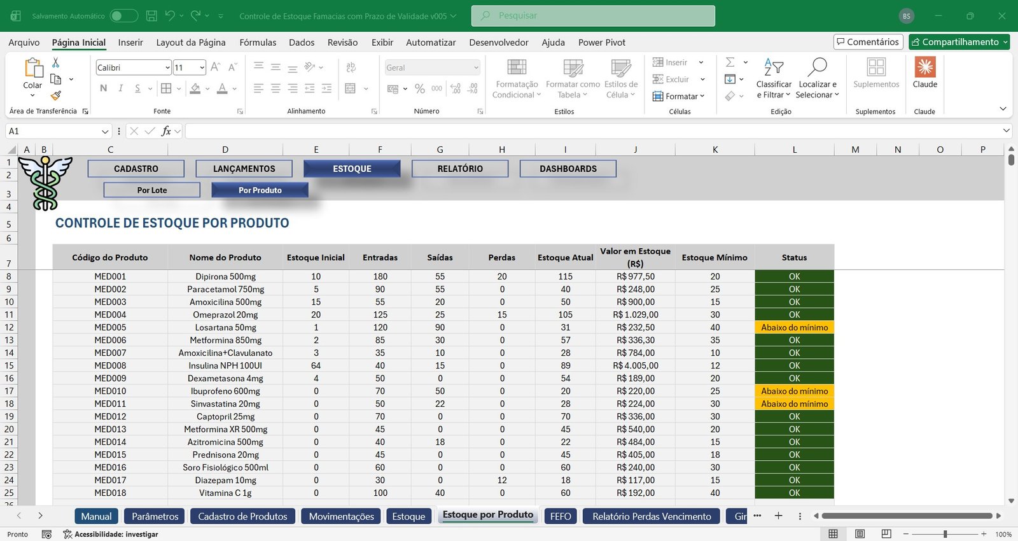This screenshot has width=1018, height=541.
Task: Toggle underline S formatting
Action: (x=137, y=88)
